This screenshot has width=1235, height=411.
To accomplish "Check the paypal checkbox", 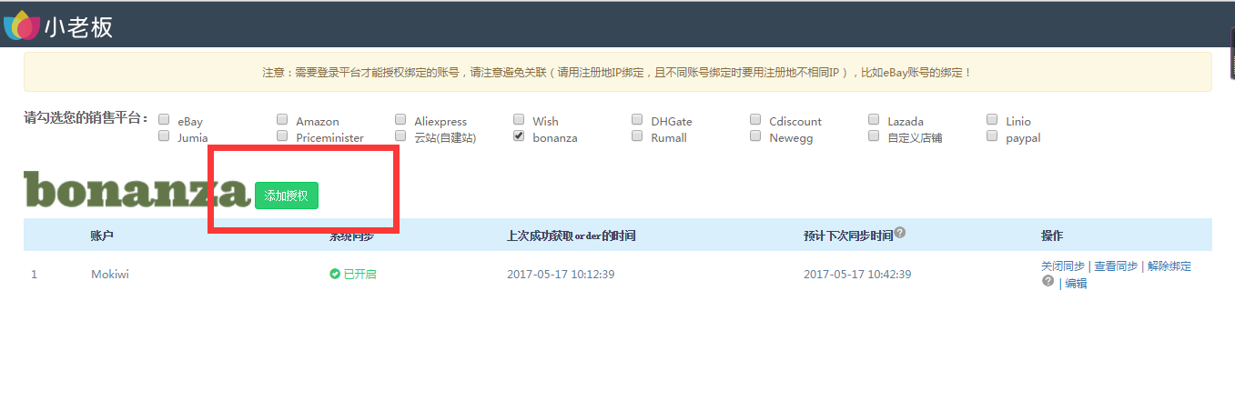I will click(x=992, y=136).
